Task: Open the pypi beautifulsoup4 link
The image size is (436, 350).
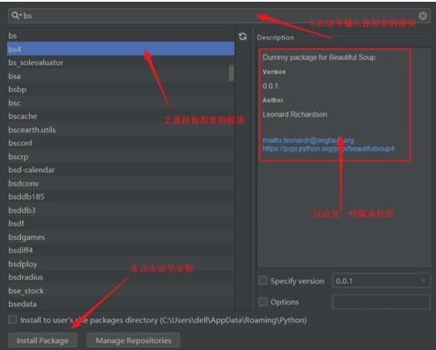Action: [329, 149]
